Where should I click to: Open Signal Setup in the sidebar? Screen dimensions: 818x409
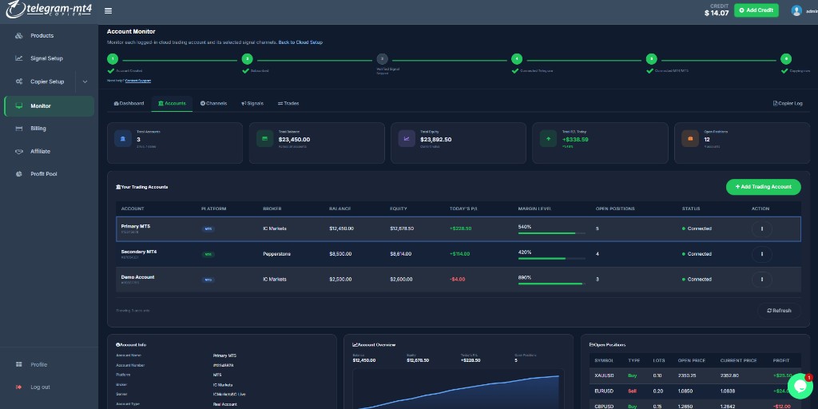pyautogui.click(x=46, y=58)
